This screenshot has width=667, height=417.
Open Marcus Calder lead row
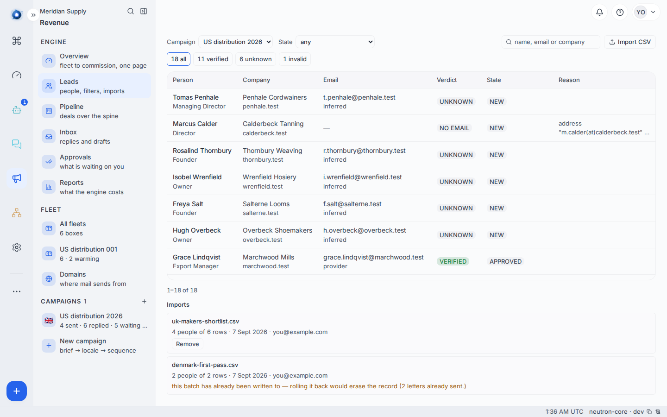[x=411, y=128]
